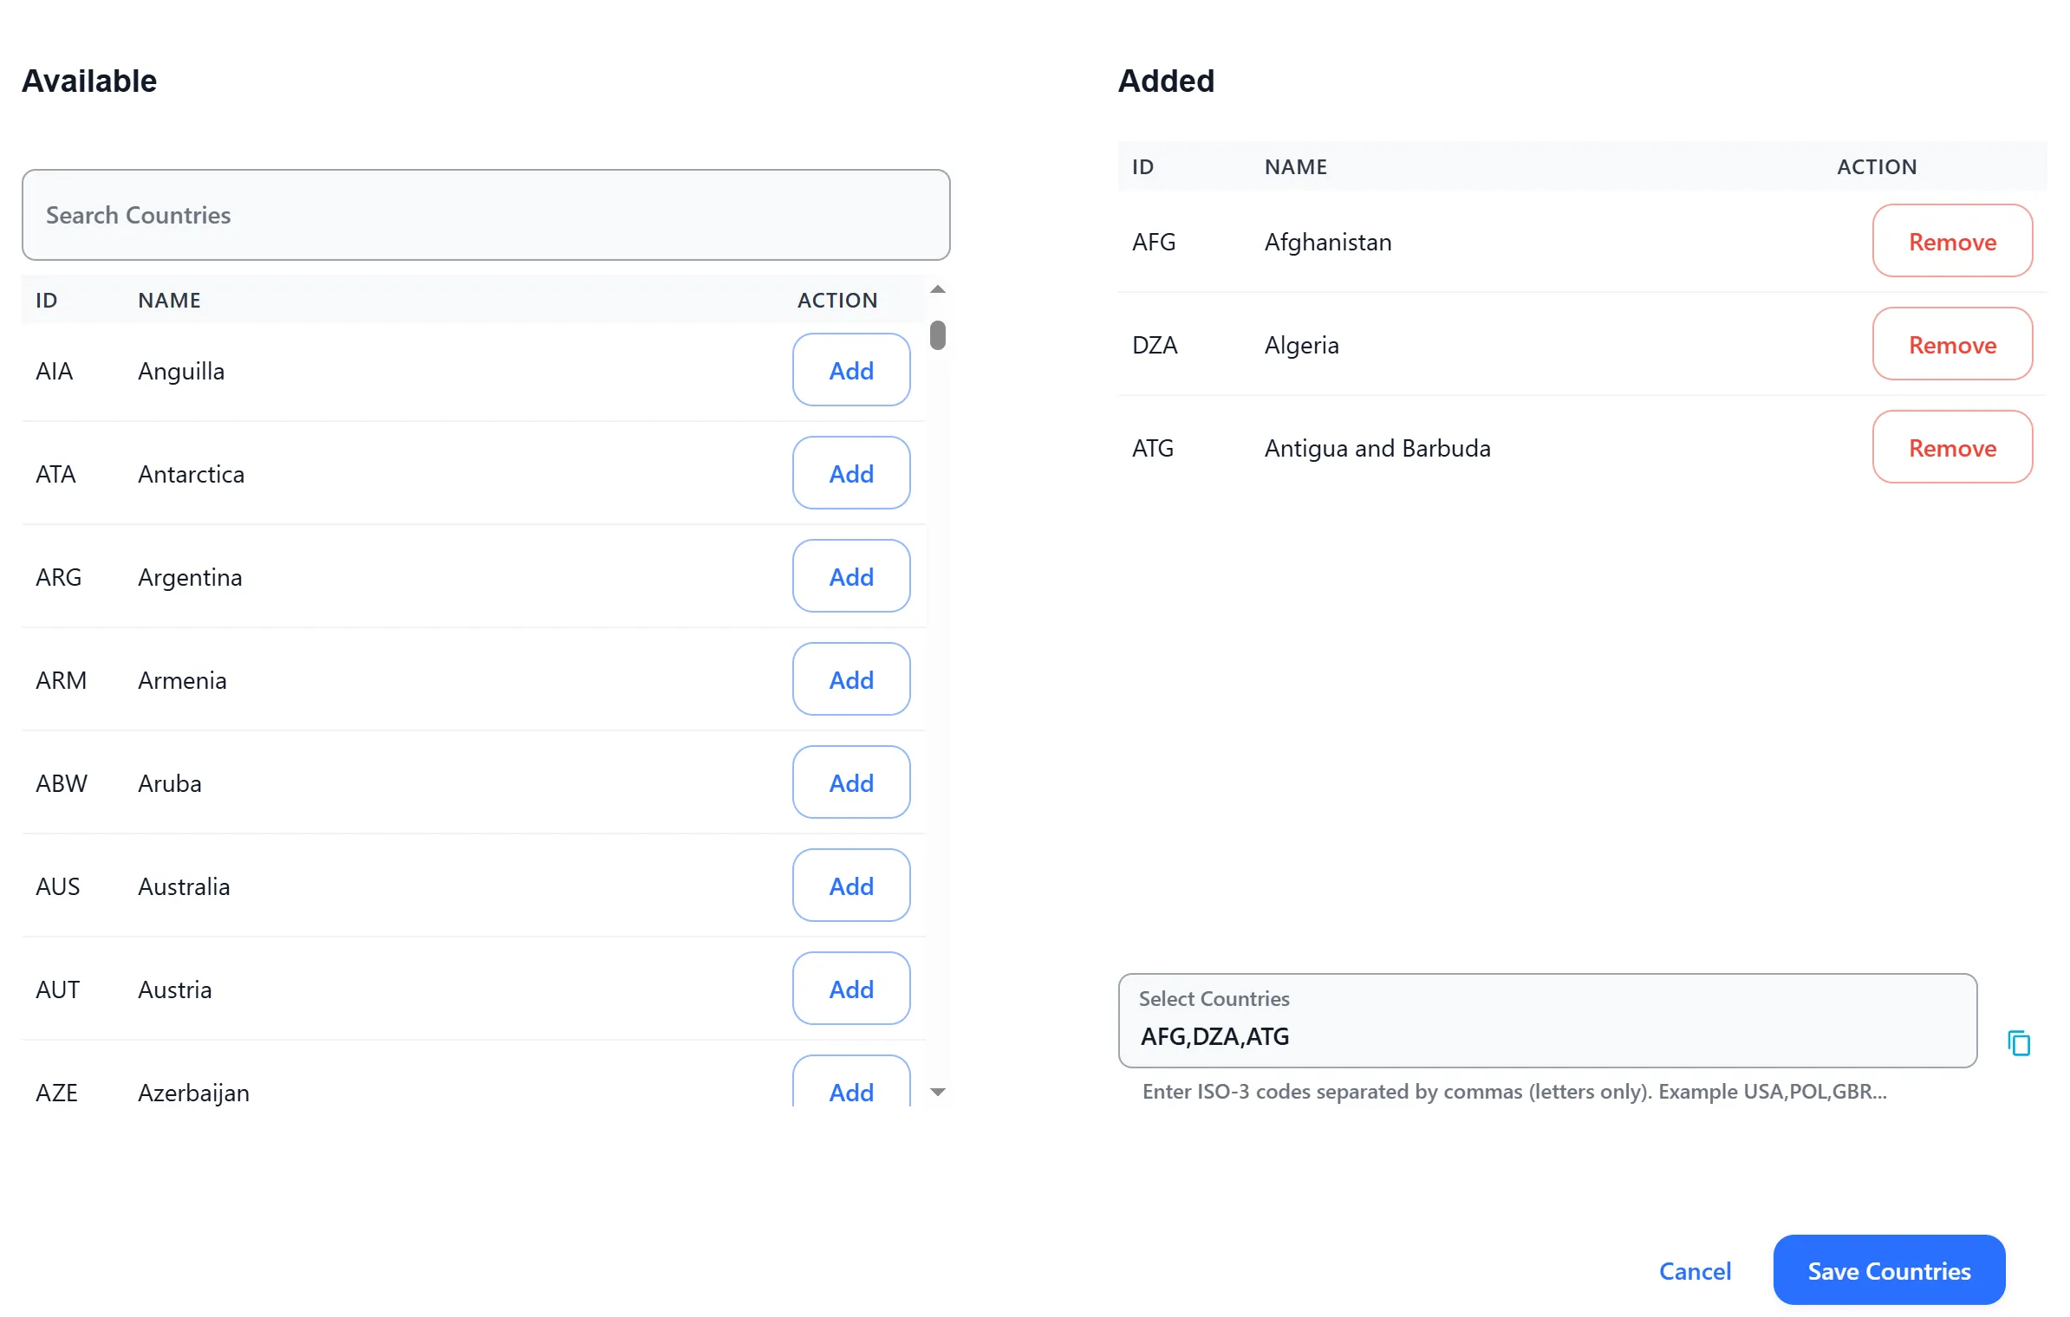Add Azerbaijan to the list

(x=850, y=1087)
